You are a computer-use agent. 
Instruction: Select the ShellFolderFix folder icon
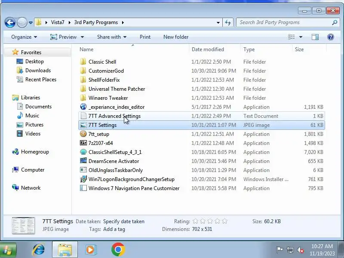[x=83, y=80]
